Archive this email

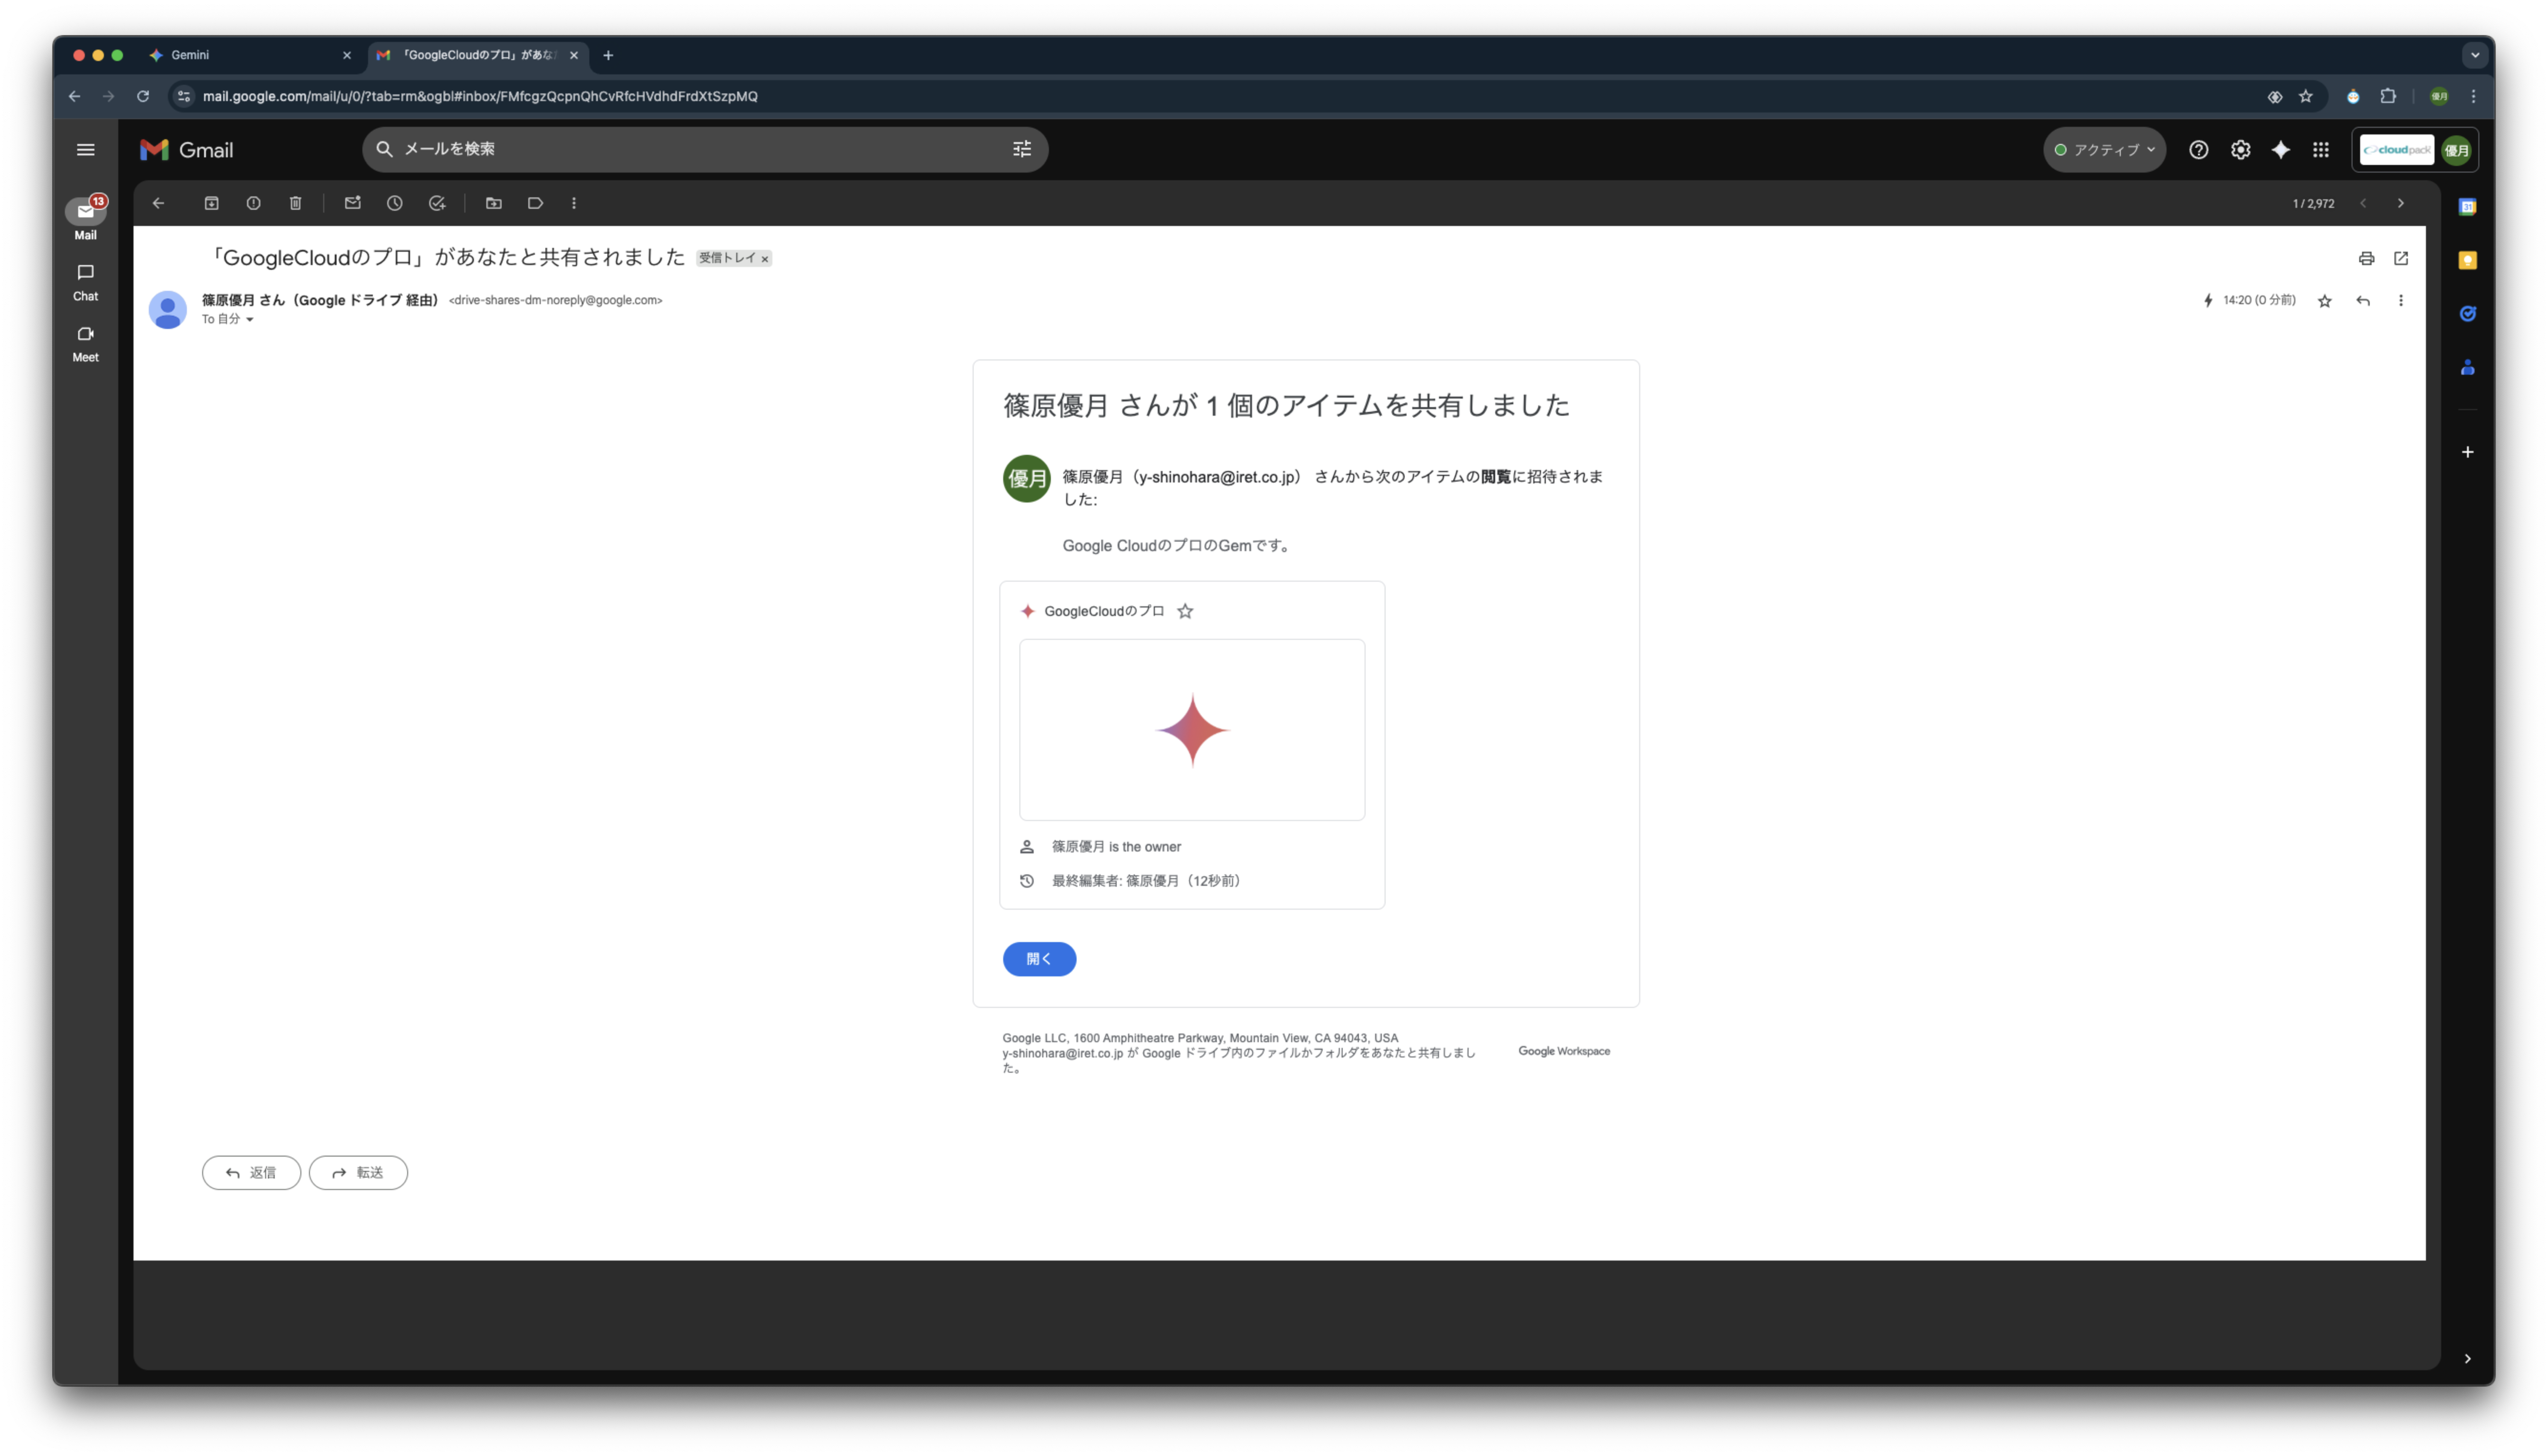[x=211, y=203]
